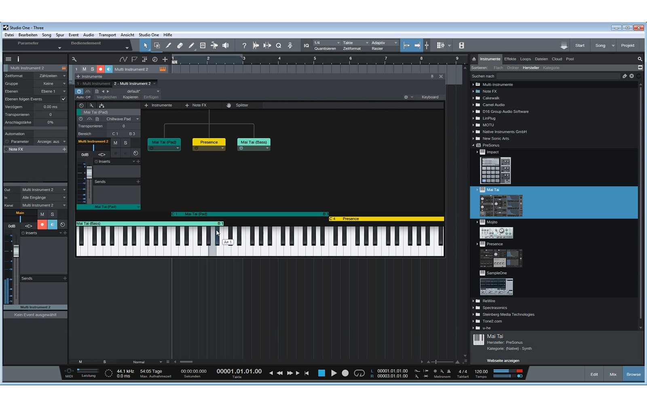Show automation curves with the wave icon
Screen dimensions: 647x407
pyautogui.click(x=123, y=59)
